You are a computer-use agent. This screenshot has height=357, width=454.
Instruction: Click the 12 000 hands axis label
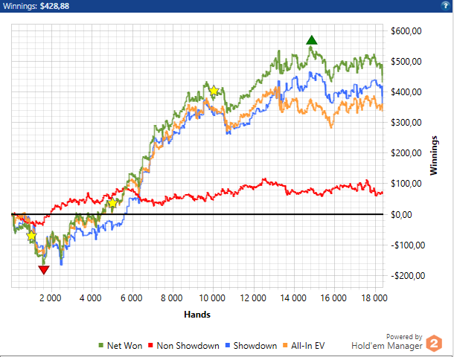click(253, 298)
